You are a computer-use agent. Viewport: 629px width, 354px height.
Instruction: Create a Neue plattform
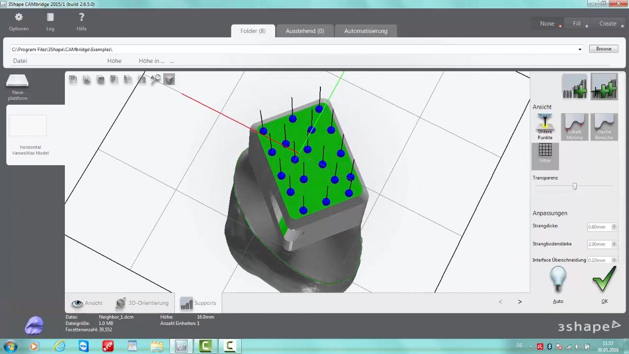pyautogui.click(x=18, y=88)
